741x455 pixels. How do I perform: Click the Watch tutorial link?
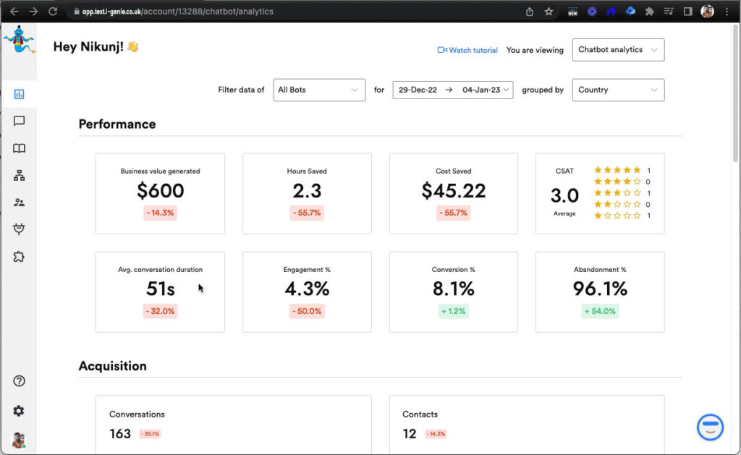[x=467, y=51]
